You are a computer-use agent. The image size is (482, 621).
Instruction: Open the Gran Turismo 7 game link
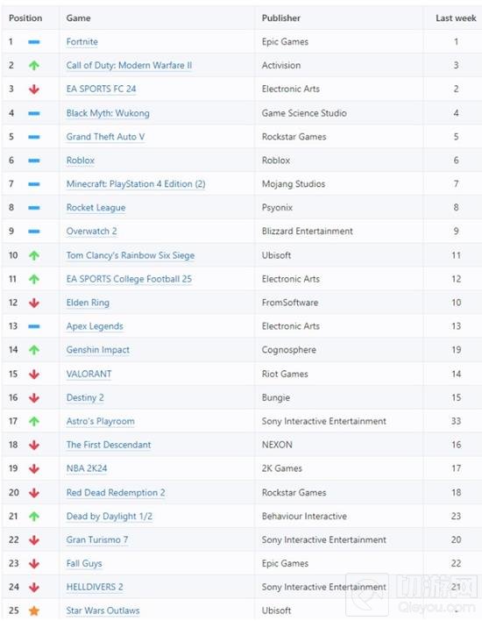[x=97, y=539]
